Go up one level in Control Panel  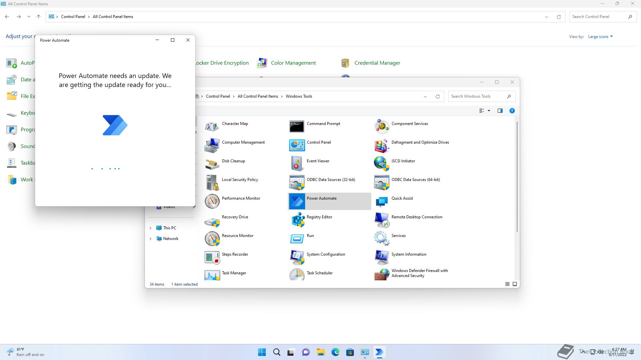(x=38, y=17)
